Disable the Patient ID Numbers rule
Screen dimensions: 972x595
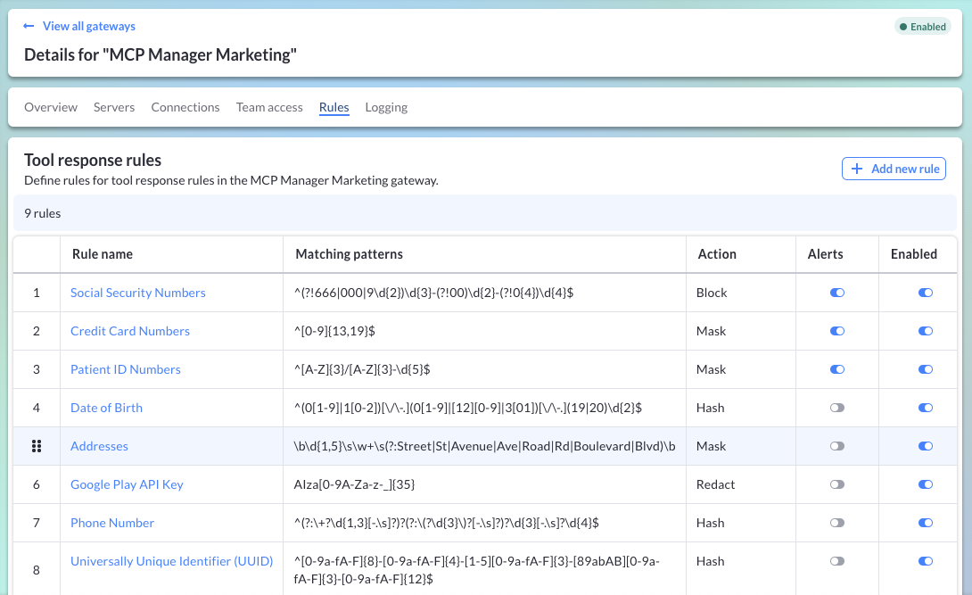click(x=925, y=369)
